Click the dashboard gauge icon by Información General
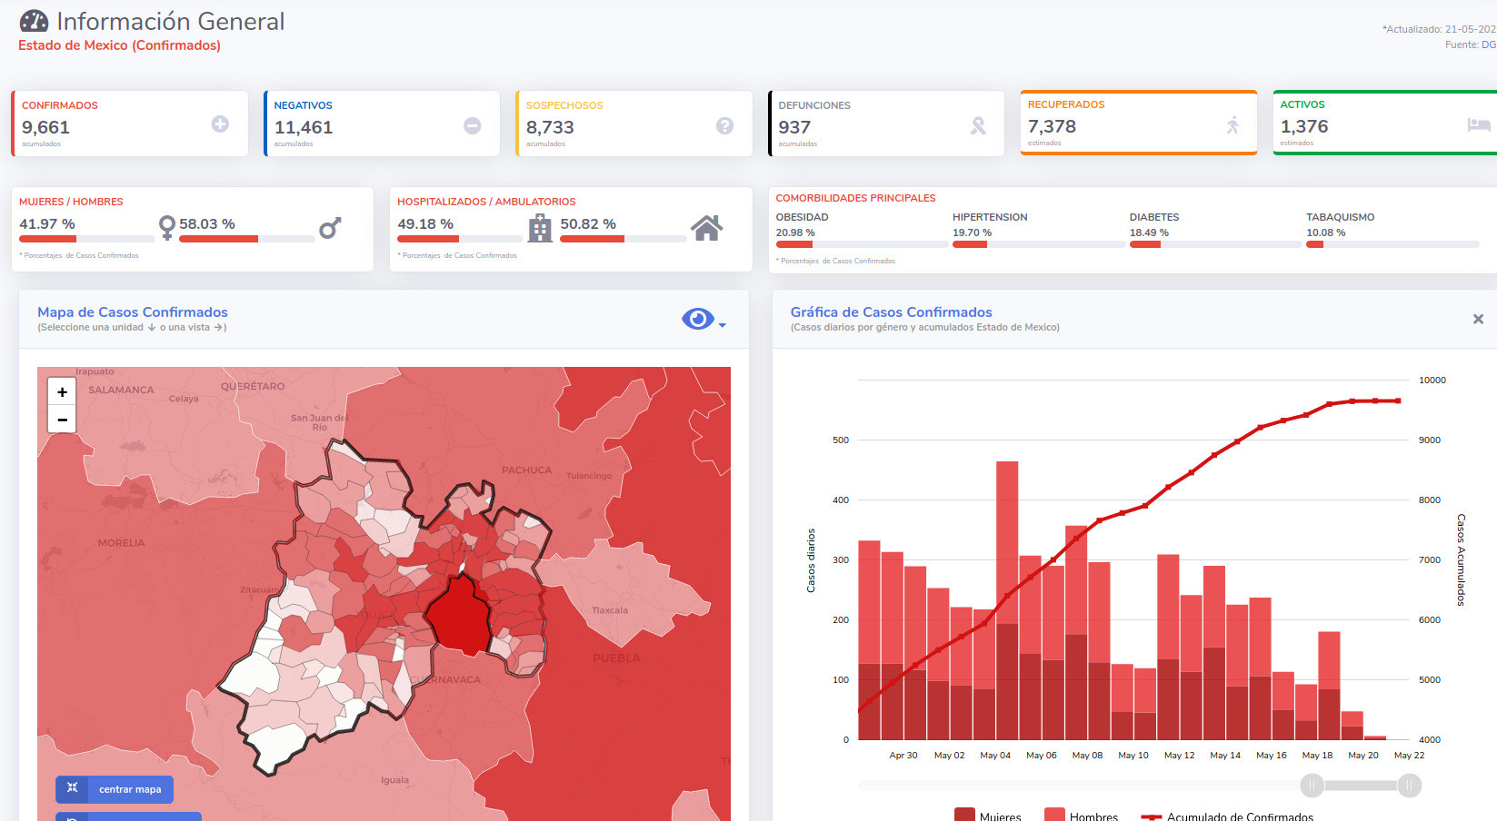 click(x=34, y=21)
